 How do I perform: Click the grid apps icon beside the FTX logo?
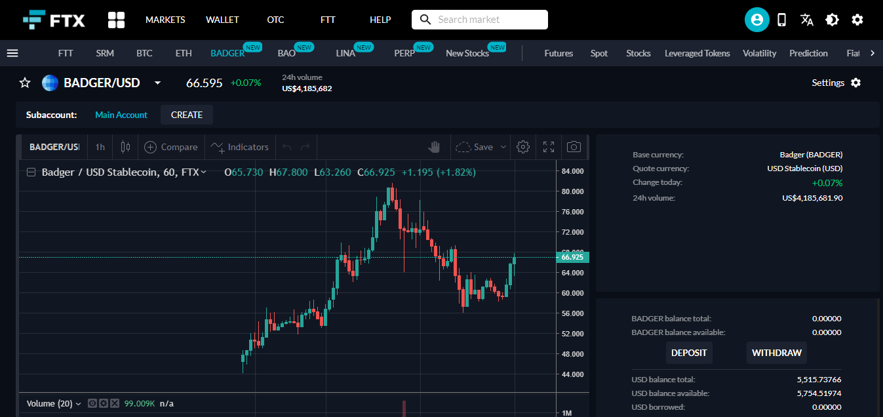(116, 20)
